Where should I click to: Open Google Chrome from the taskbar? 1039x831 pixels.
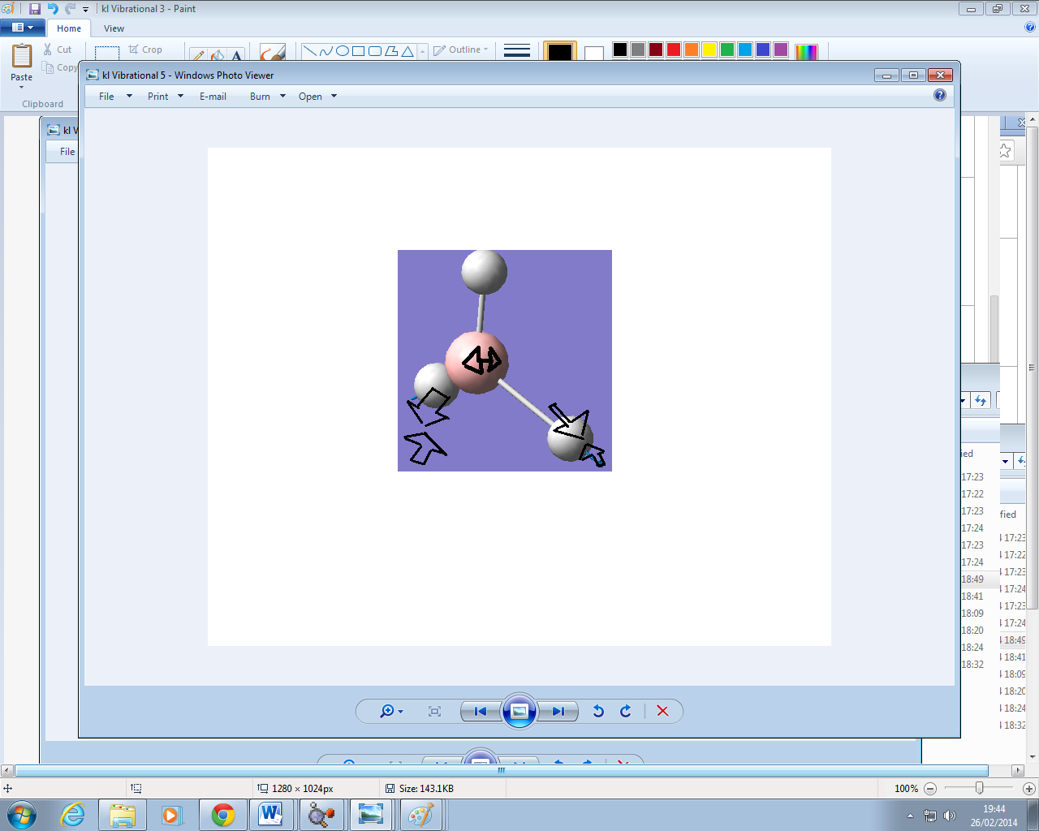pos(222,815)
